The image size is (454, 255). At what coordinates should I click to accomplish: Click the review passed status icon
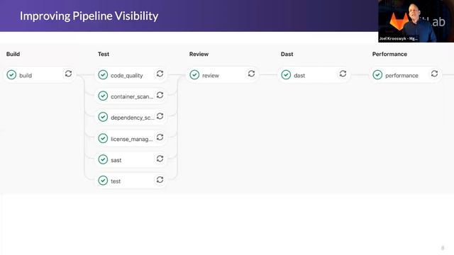click(x=194, y=75)
